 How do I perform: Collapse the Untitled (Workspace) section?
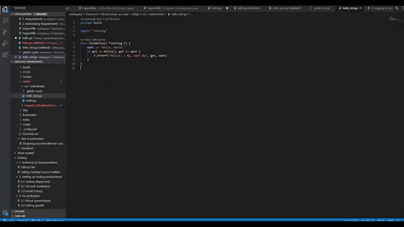click(x=39, y=62)
